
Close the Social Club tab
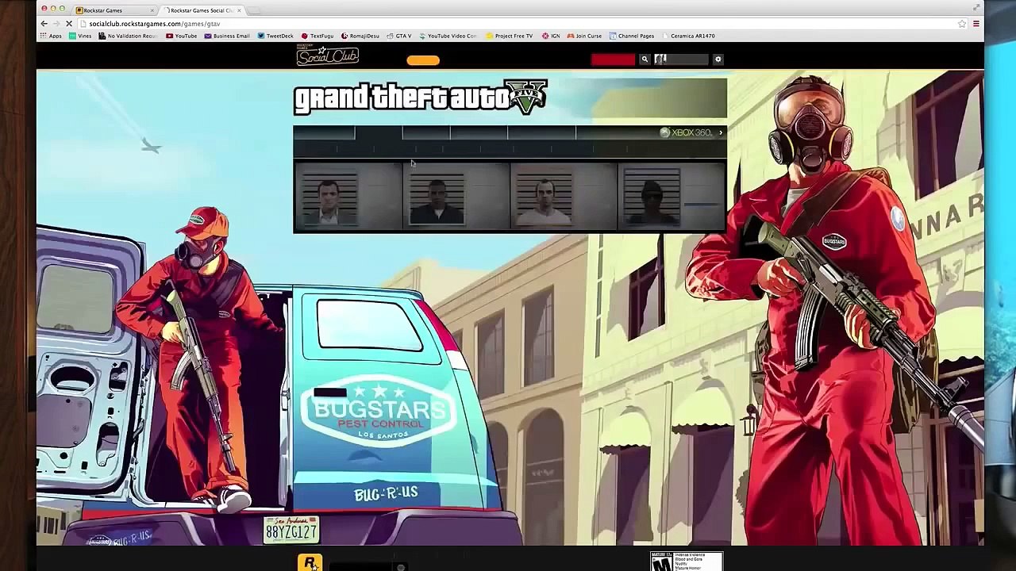(239, 10)
